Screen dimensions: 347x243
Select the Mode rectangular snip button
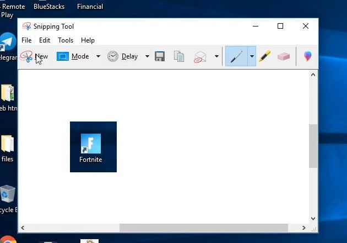(x=73, y=56)
